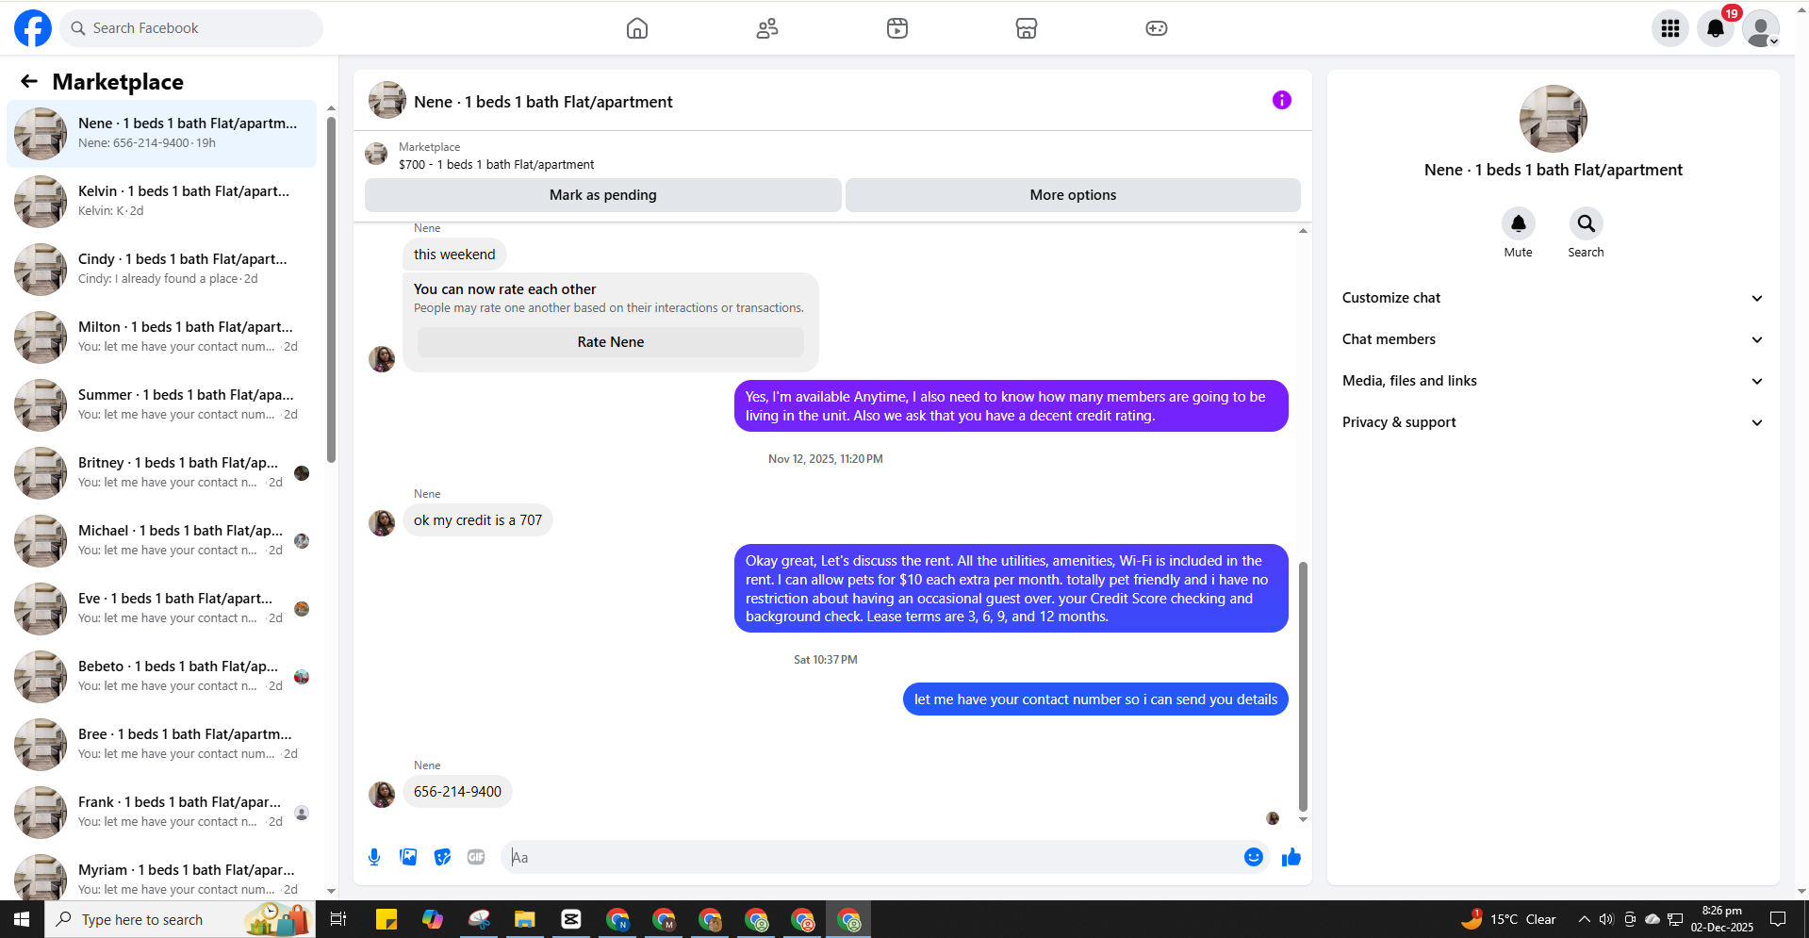Click the "ok my credit is a 707" message
1809x938 pixels.
click(478, 520)
